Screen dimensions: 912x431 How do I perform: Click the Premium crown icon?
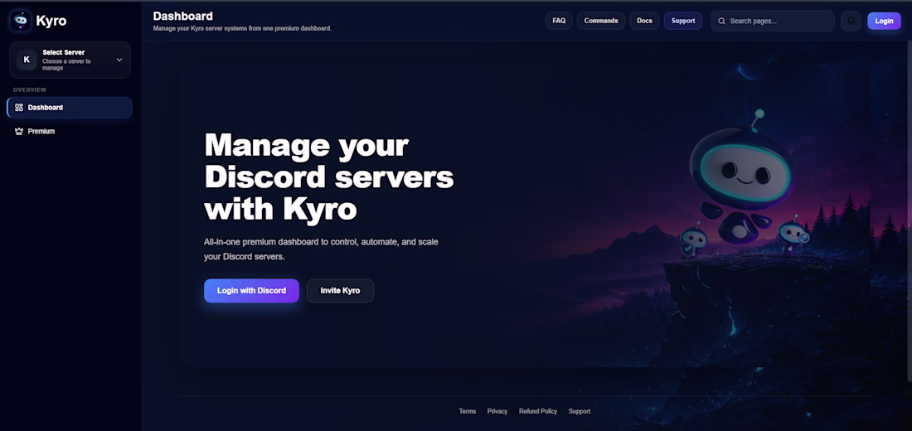18,132
